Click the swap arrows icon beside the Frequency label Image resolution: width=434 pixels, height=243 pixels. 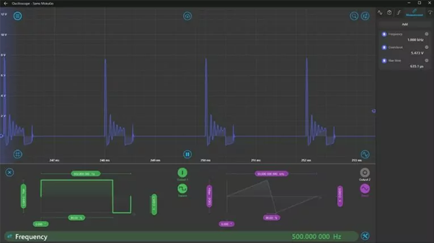pyautogui.click(x=10, y=236)
